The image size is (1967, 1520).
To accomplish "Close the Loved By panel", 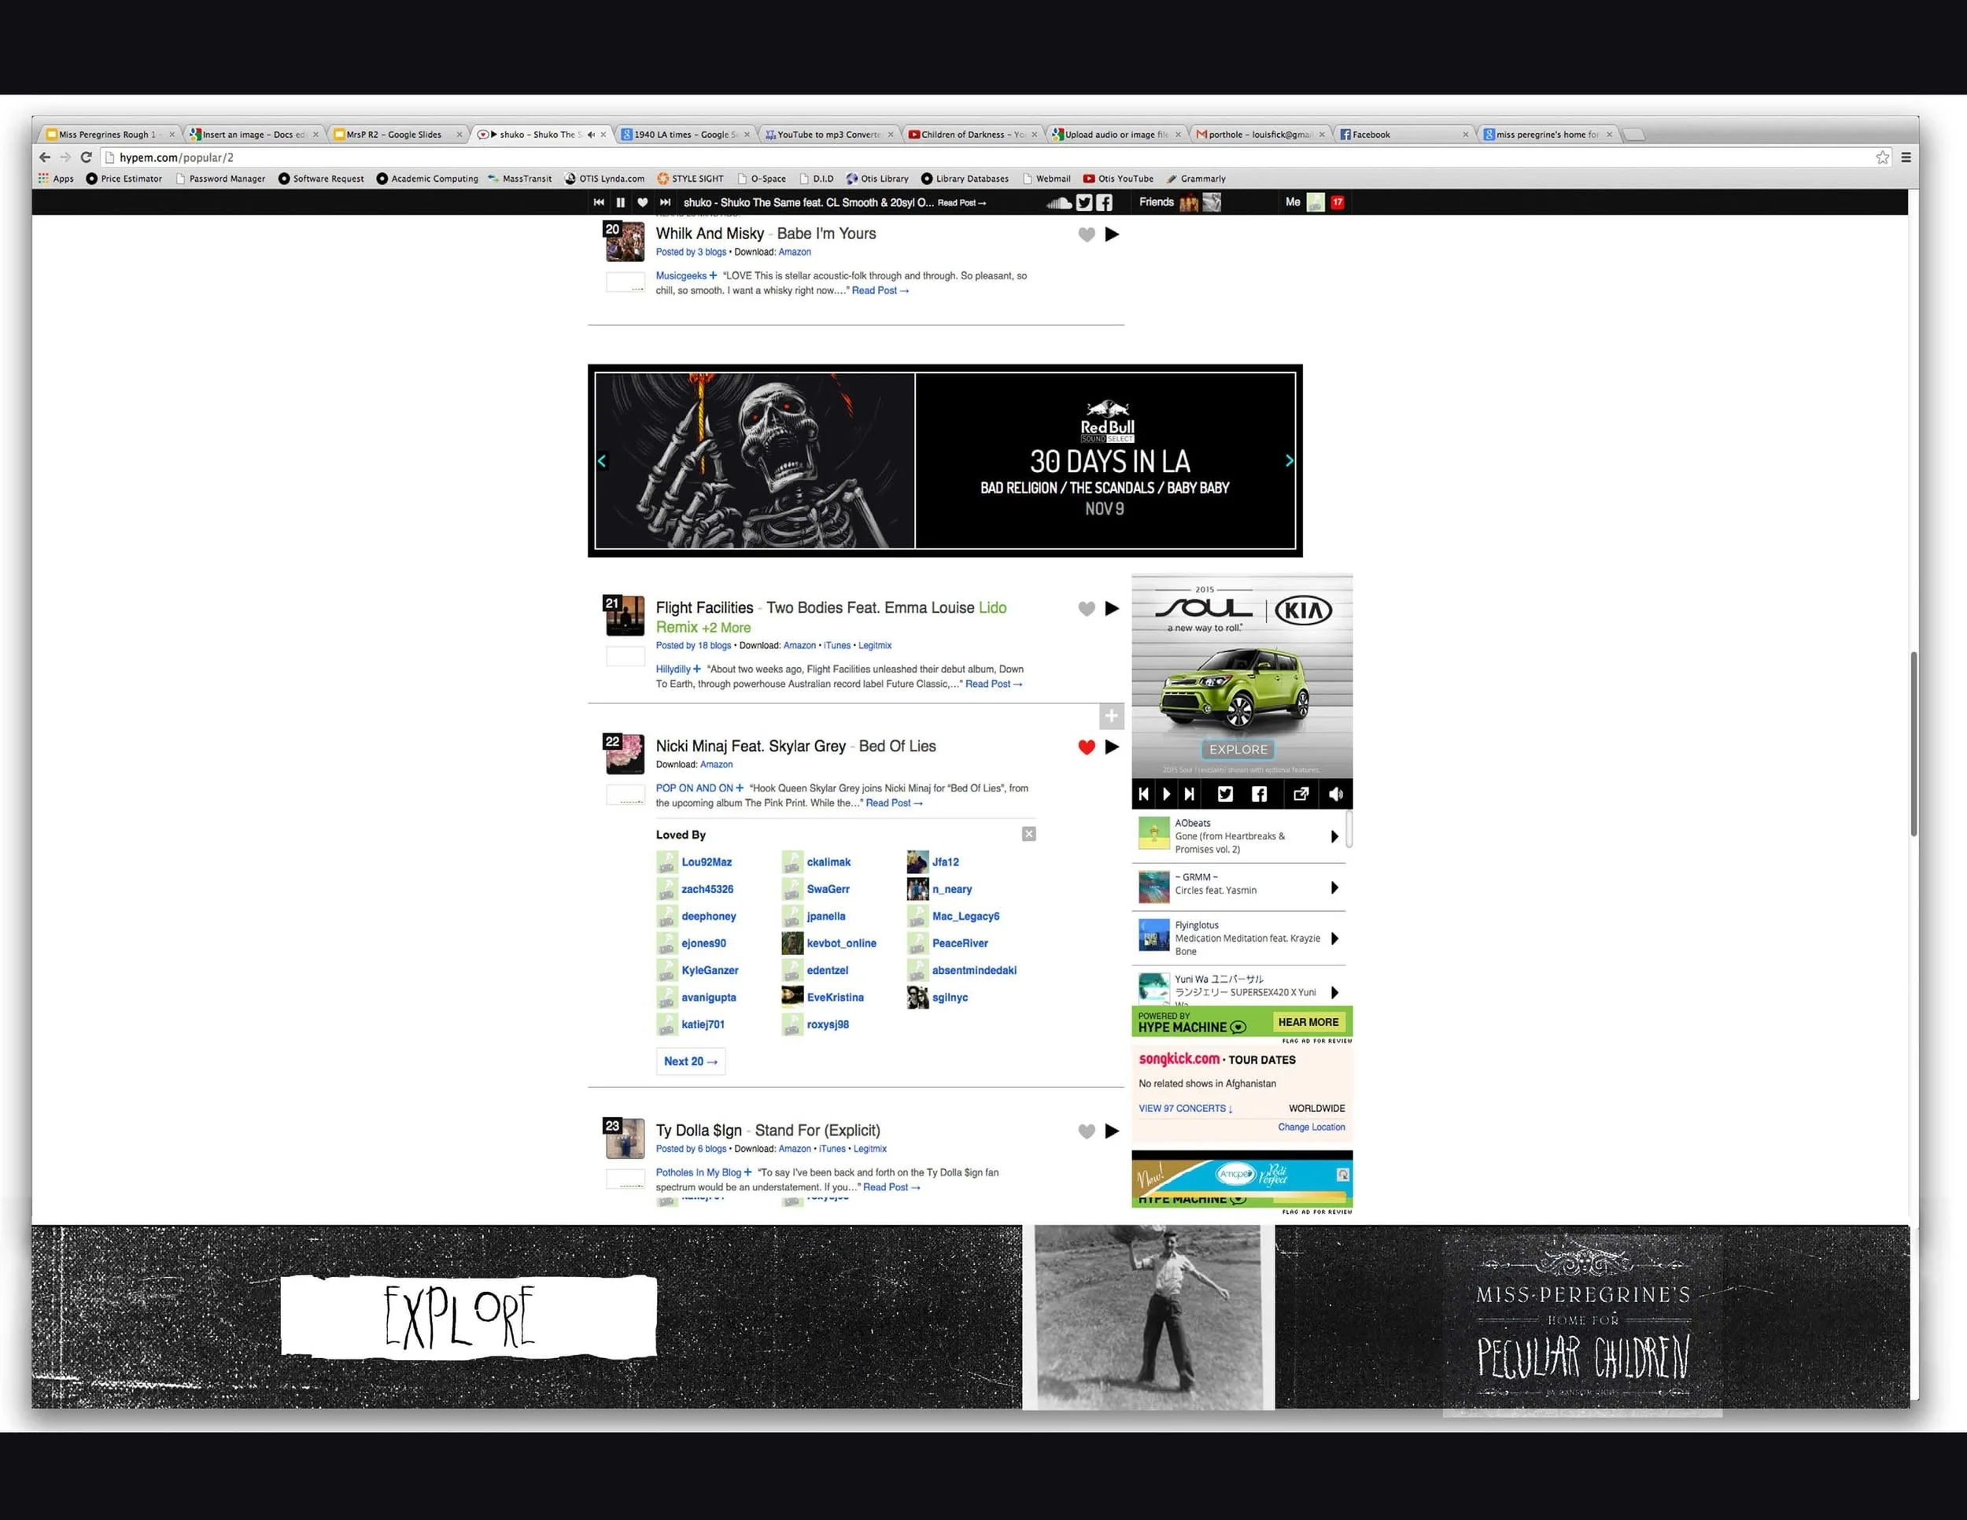I will 1028,834.
